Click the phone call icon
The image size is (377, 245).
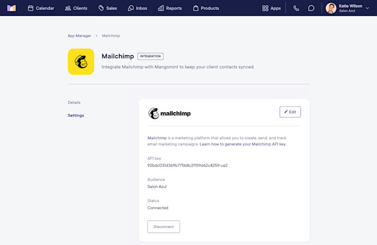(296, 8)
